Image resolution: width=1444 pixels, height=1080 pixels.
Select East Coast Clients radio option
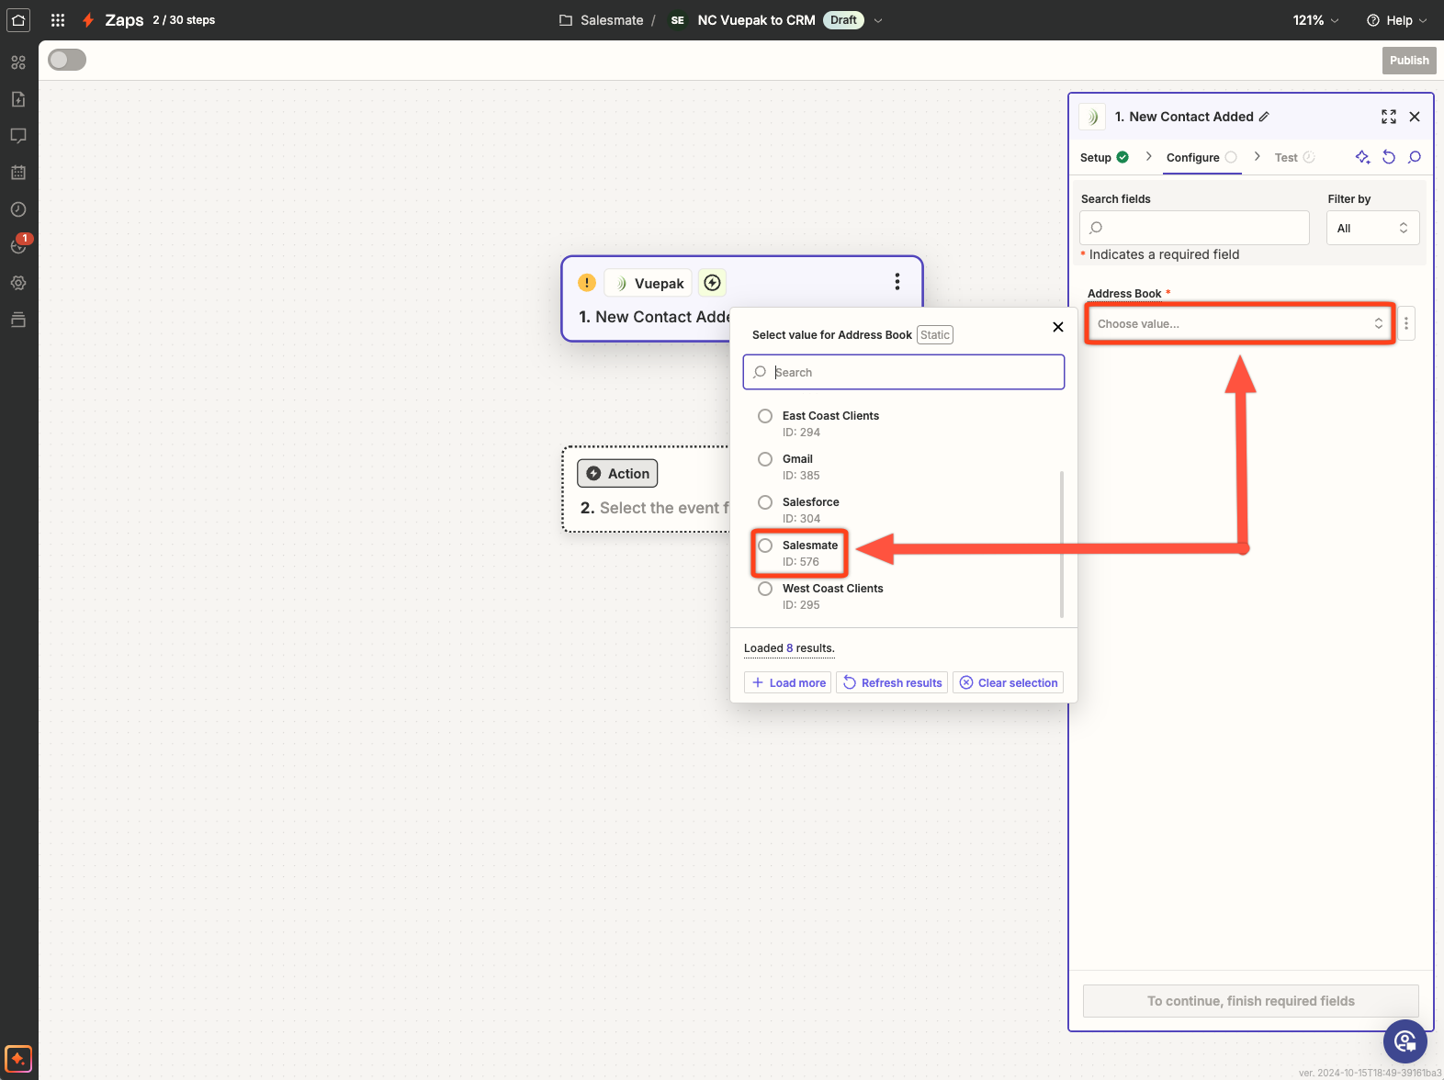tap(765, 416)
